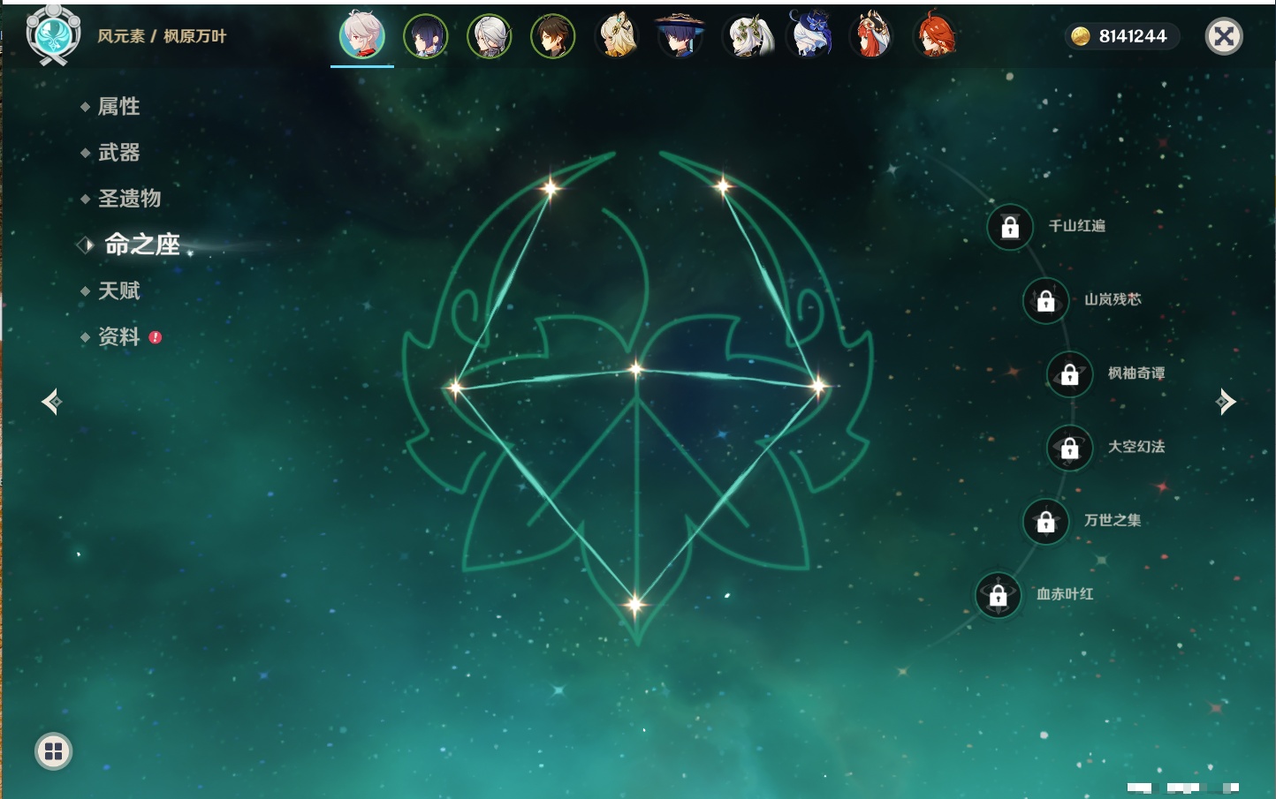Select the red-haired avatar with horned headdress

871,34
